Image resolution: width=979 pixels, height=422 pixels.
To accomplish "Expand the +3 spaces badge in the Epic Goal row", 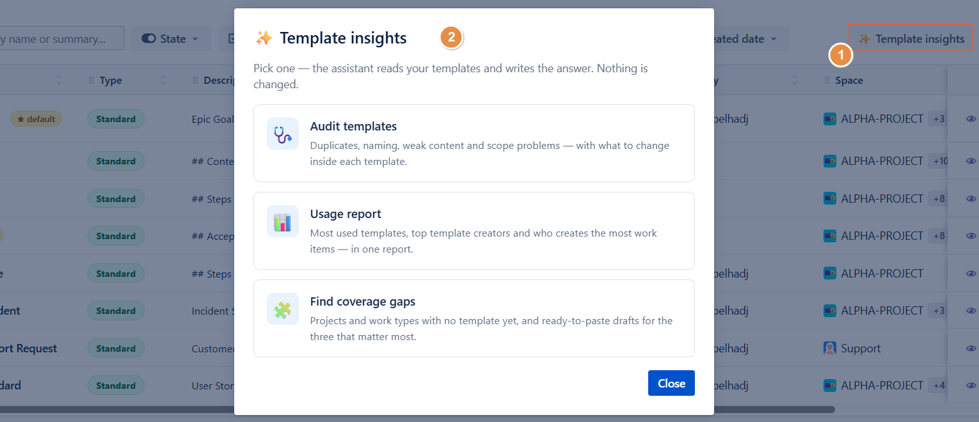I will 939,119.
